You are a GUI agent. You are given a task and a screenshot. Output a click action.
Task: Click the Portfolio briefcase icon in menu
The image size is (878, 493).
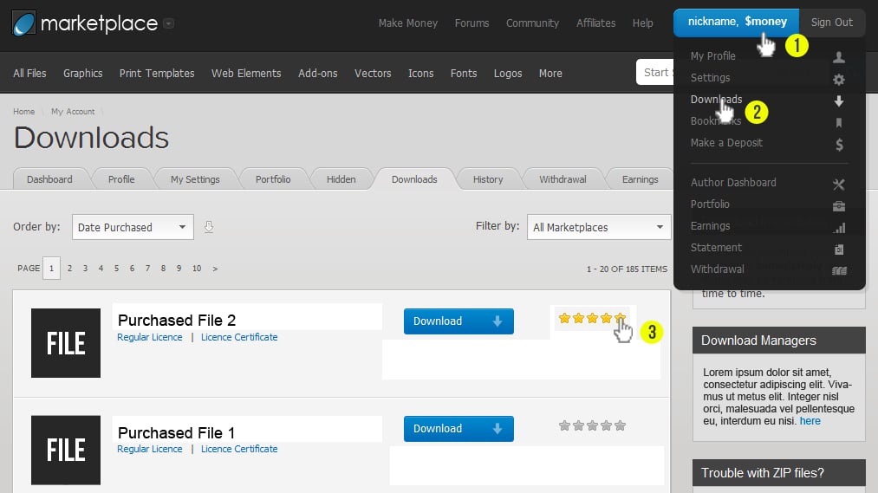click(838, 205)
